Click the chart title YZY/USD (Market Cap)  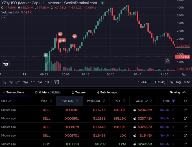pyautogui.click(x=20, y=3)
